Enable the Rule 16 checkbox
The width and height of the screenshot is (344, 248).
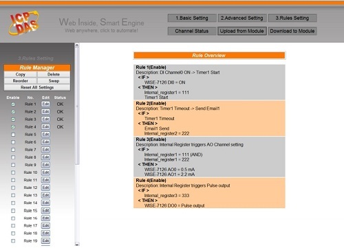click(x=13, y=218)
